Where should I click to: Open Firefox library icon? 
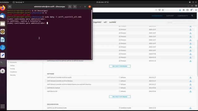(184, 10)
